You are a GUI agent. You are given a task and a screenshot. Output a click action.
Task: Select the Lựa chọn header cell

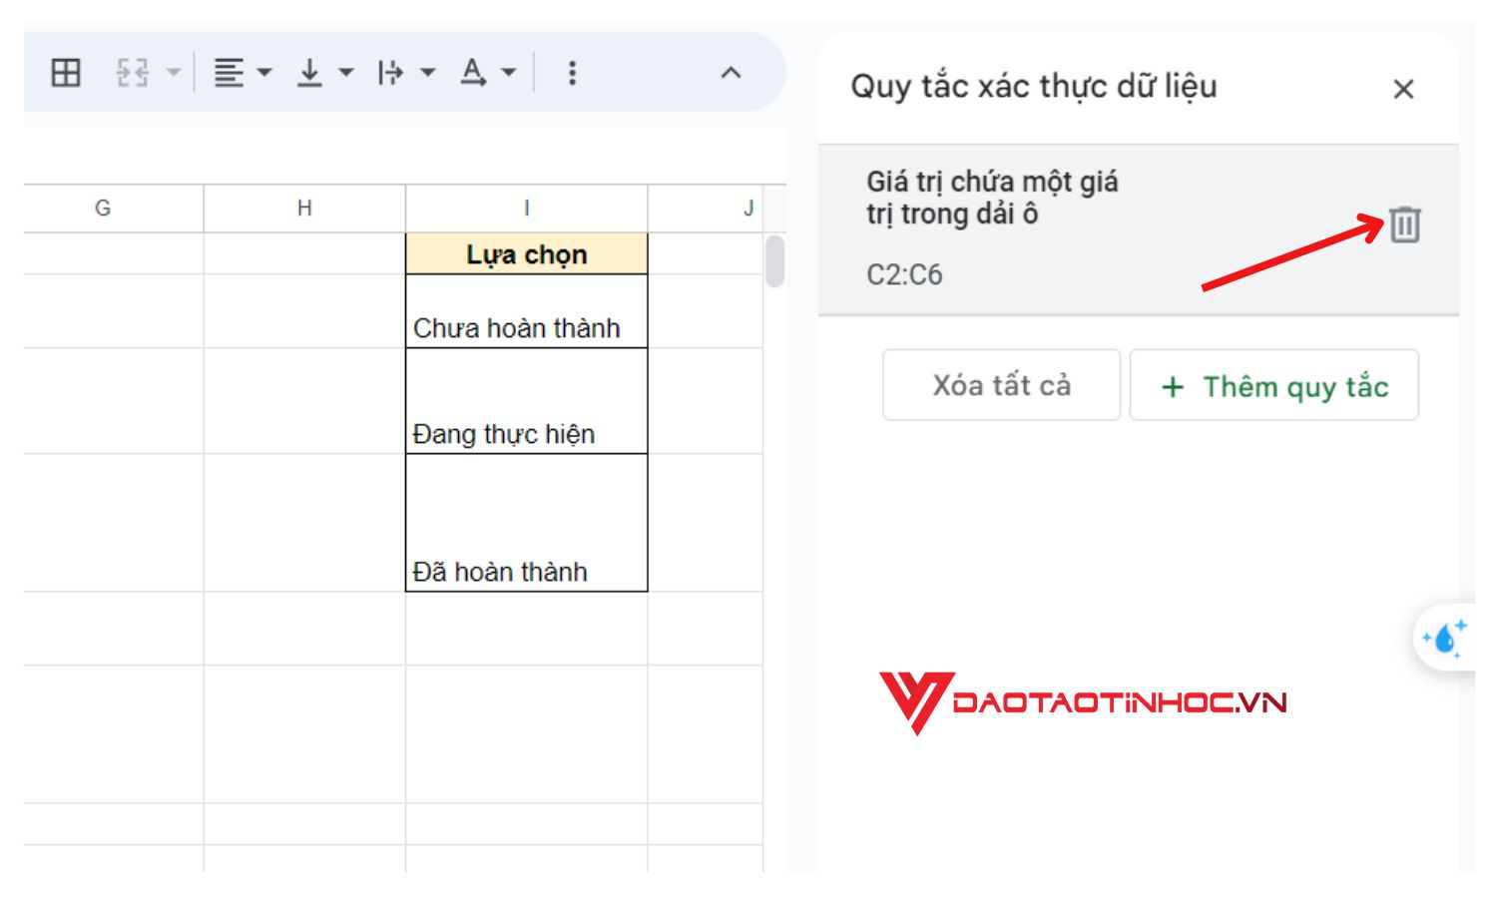tap(526, 253)
